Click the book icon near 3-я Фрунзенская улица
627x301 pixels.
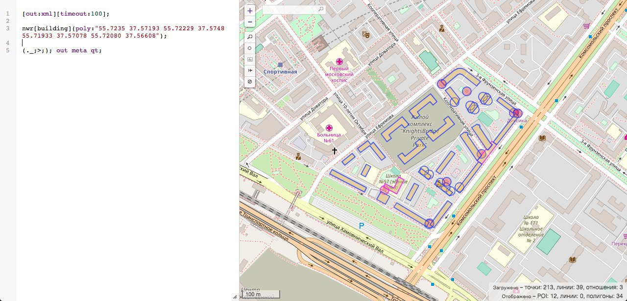(x=542, y=138)
